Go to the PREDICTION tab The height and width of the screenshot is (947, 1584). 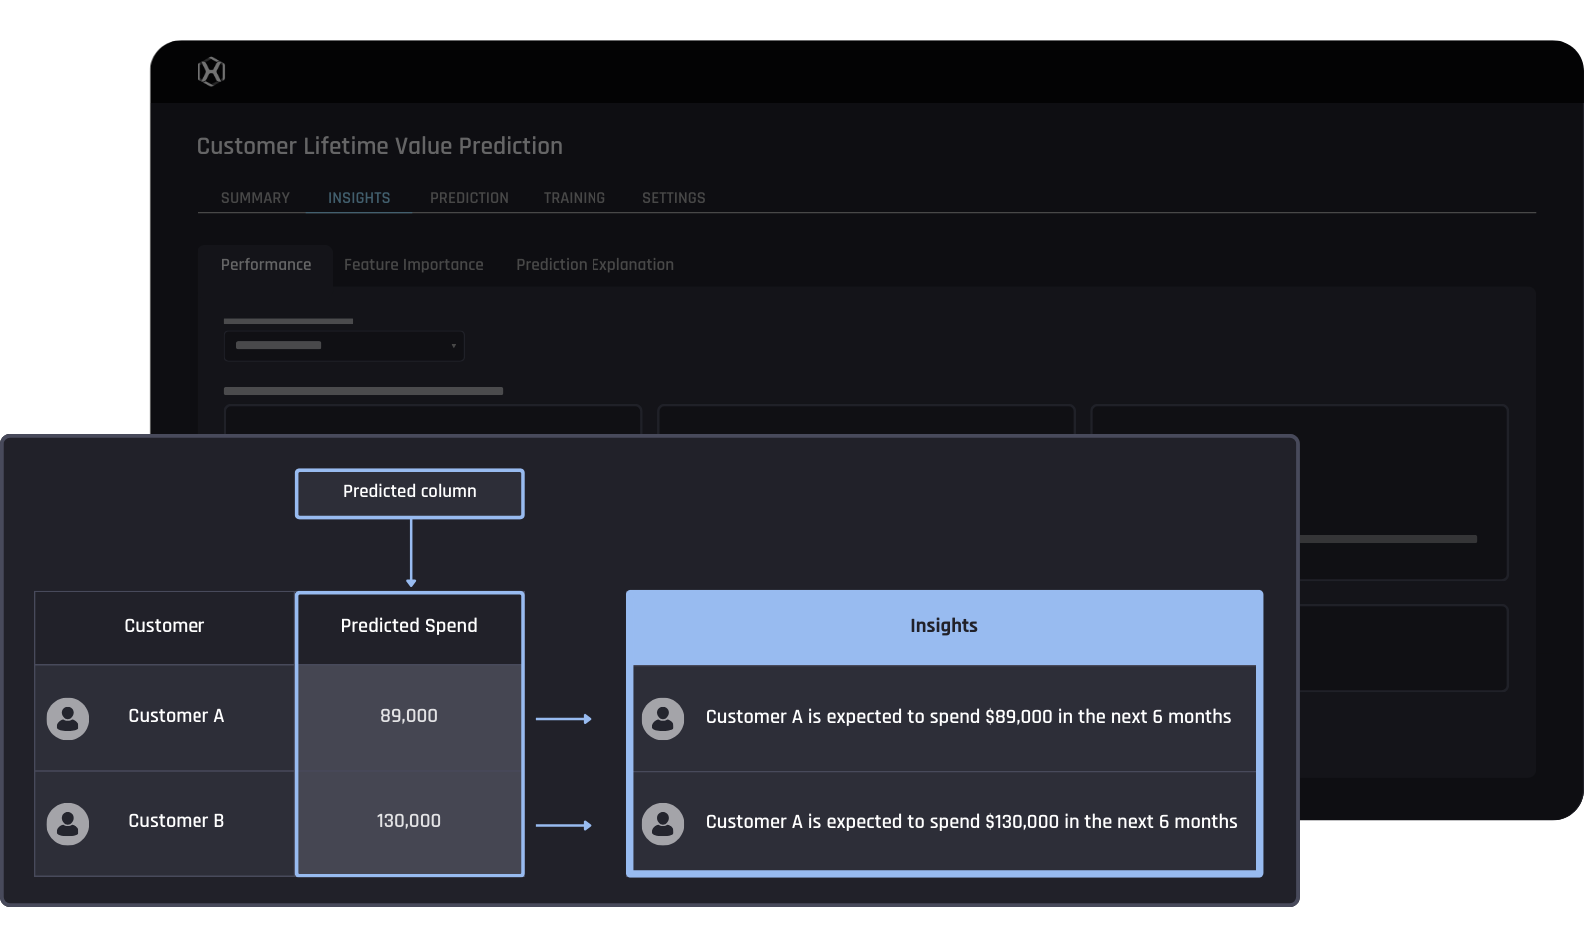point(469,198)
